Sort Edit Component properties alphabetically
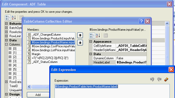Screen dimensions: 175x98 (14, 18)
